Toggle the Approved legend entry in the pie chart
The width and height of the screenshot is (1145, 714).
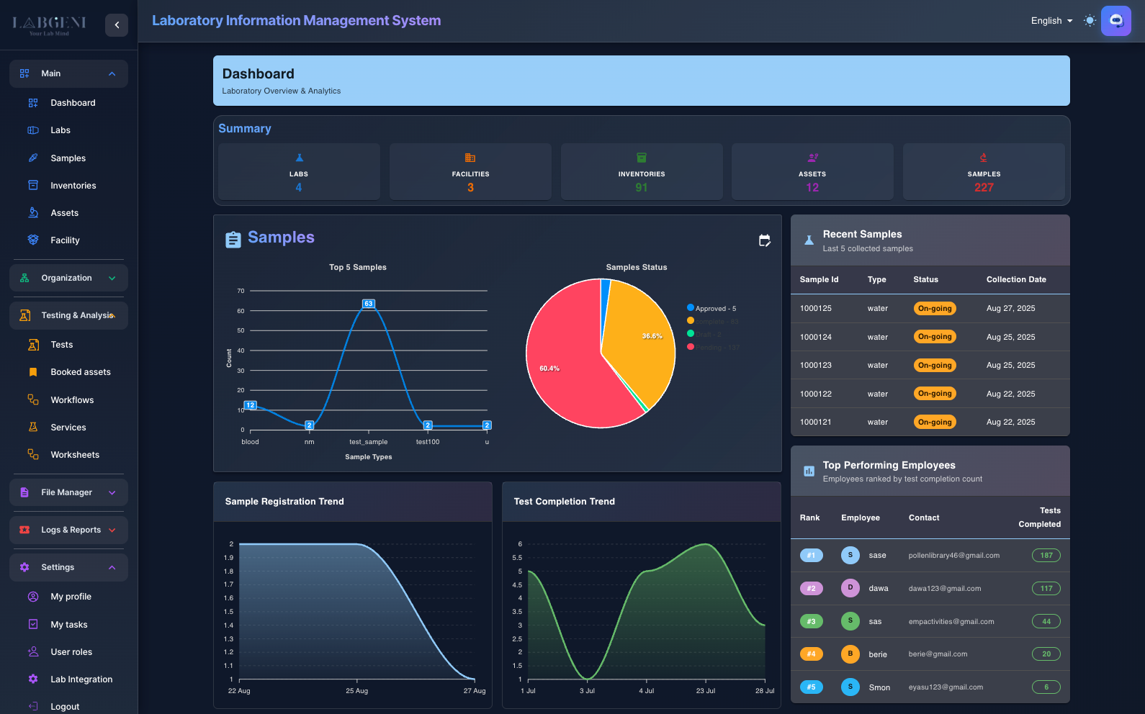click(x=711, y=308)
